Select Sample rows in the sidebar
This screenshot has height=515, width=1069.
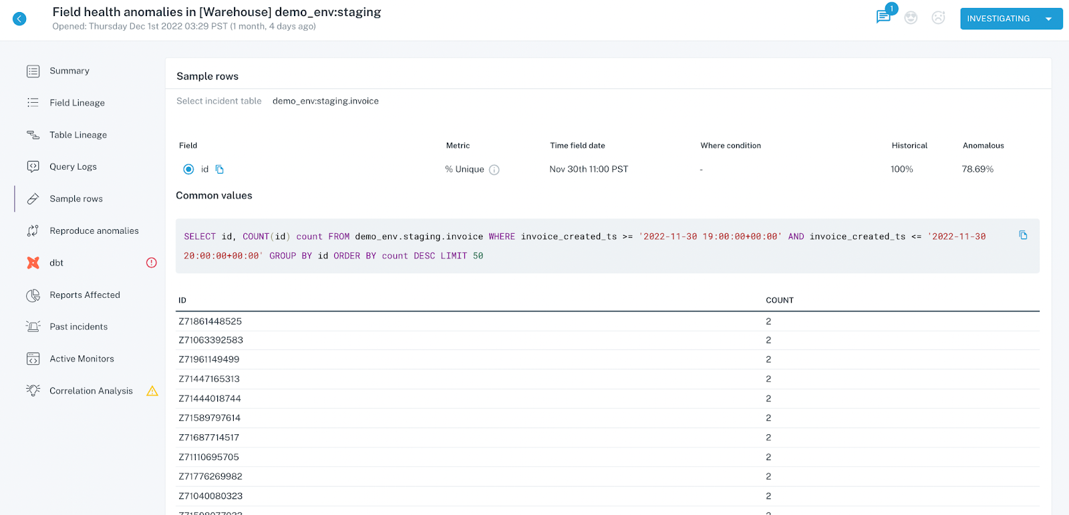coord(76,199)
